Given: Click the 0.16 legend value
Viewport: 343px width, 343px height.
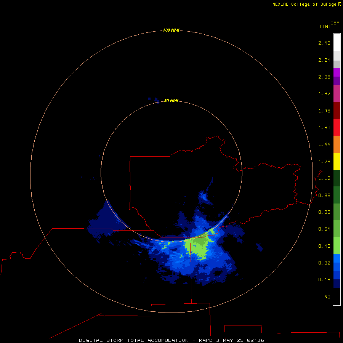Looking at the screenshot, I should tap(324, 280).
